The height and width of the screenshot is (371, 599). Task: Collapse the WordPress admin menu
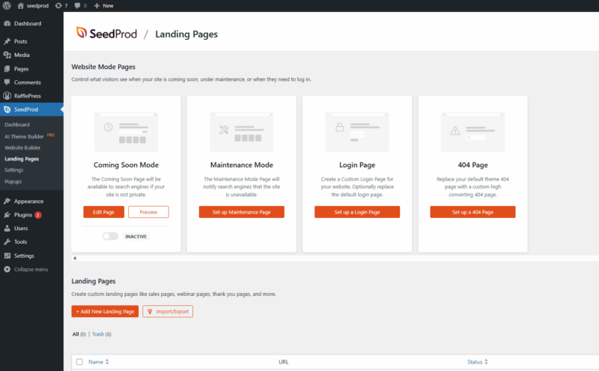(31, 269)
